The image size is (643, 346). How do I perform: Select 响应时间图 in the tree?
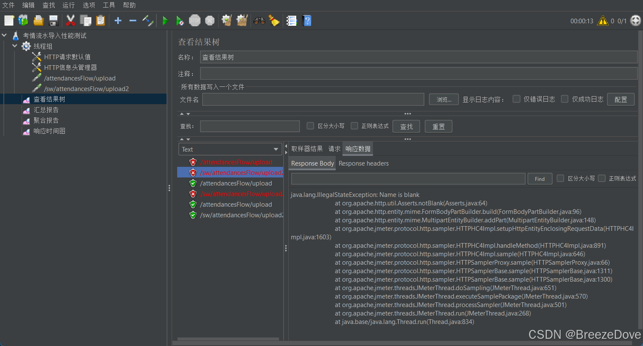click(x=50, y=131)
